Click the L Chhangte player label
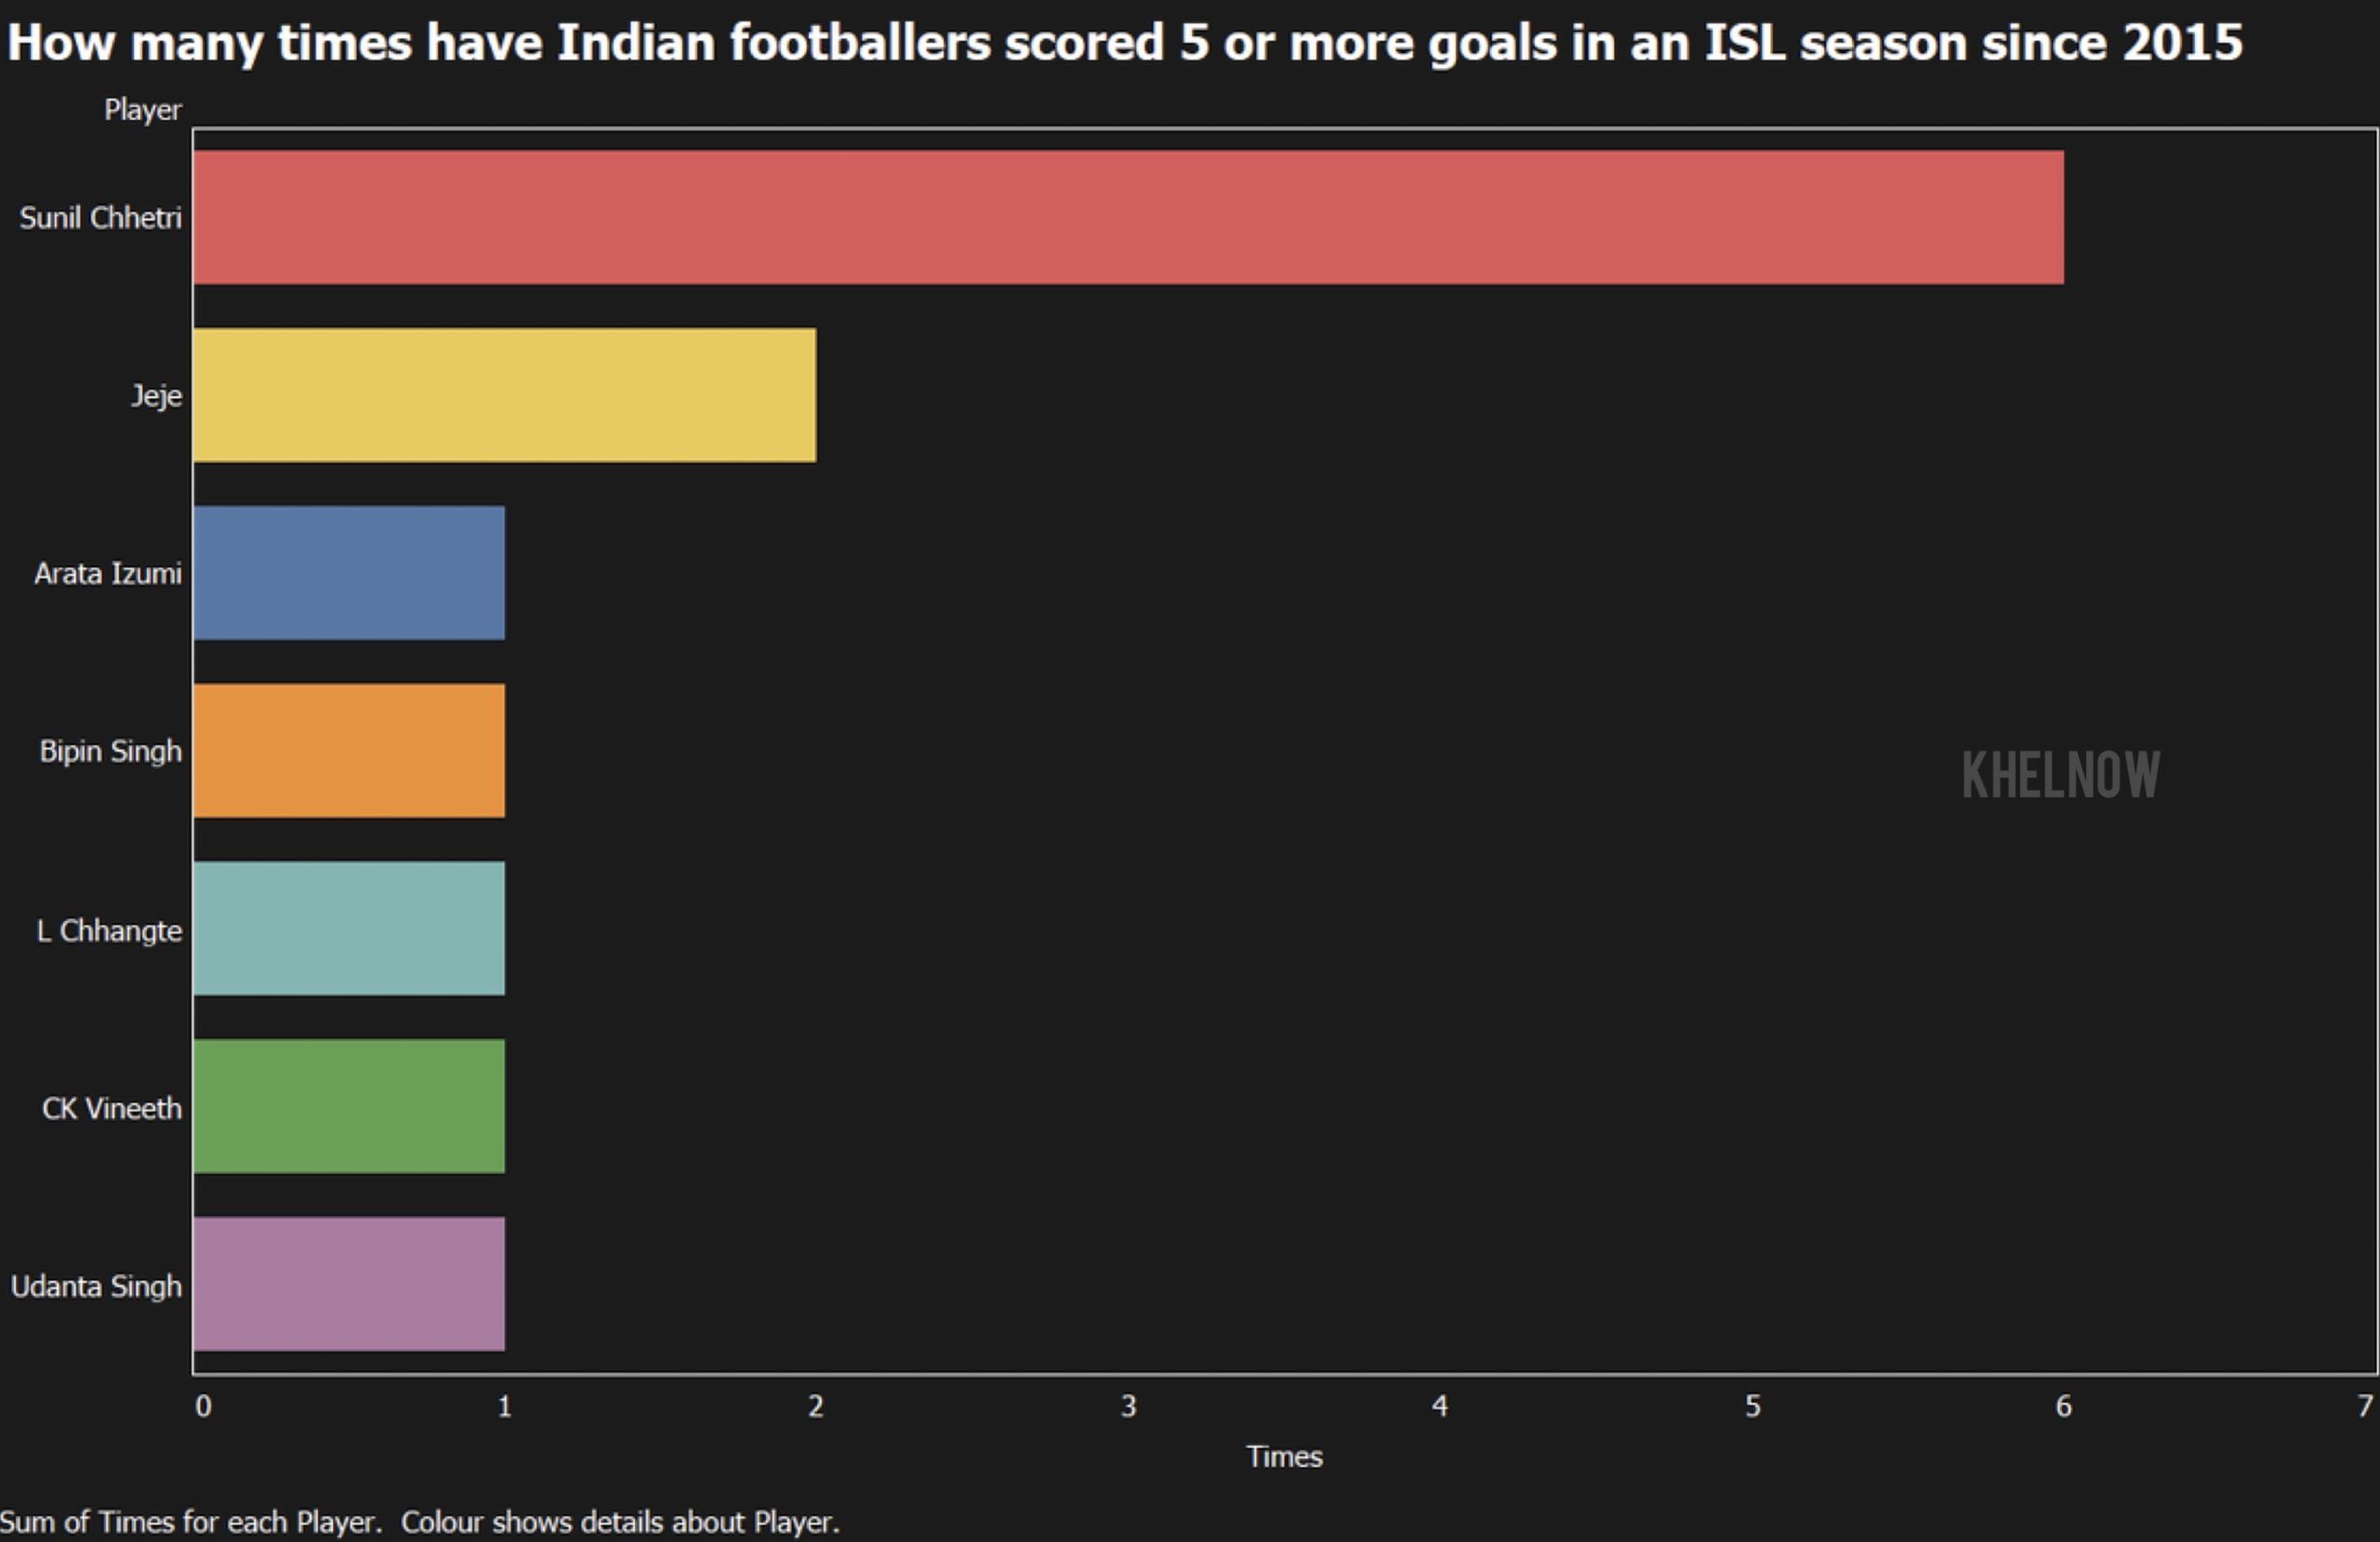This screenshot has width=2380, height=1542. click(110, 931)
